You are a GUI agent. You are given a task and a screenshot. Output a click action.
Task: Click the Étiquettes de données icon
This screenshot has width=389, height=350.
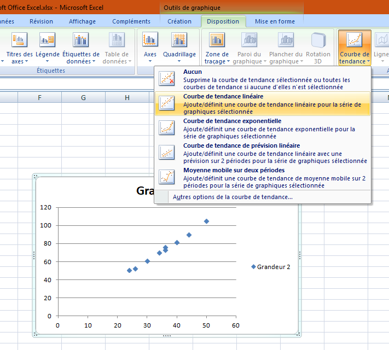coord(80,40)
